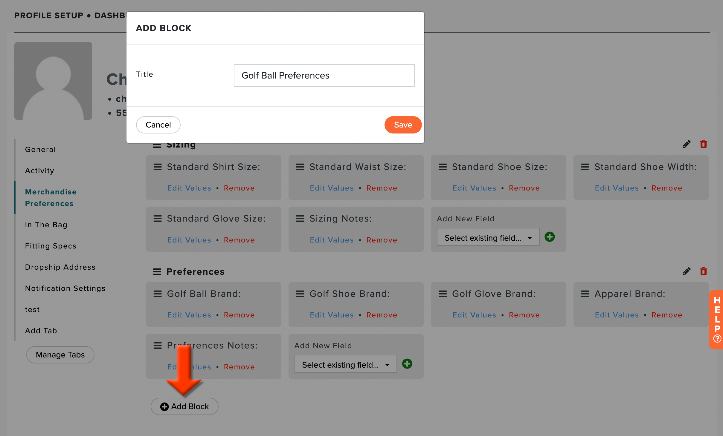Select the Notification Settings tab
Screen dimensions: 723x436
[65, 288]
